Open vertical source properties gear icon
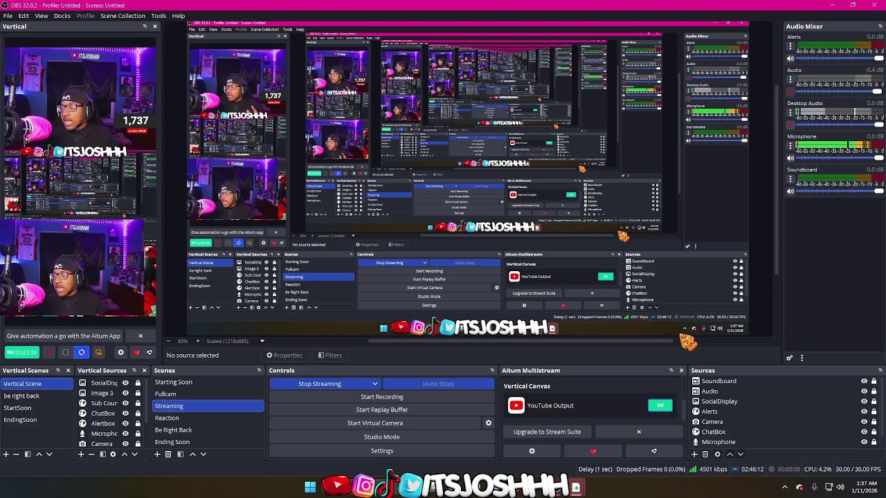This screenshot has height=498, width=886. [x=113, y=454]
